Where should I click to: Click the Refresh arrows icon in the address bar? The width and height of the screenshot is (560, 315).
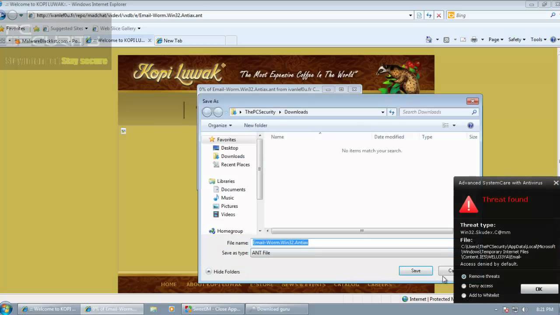click(429, 15)
